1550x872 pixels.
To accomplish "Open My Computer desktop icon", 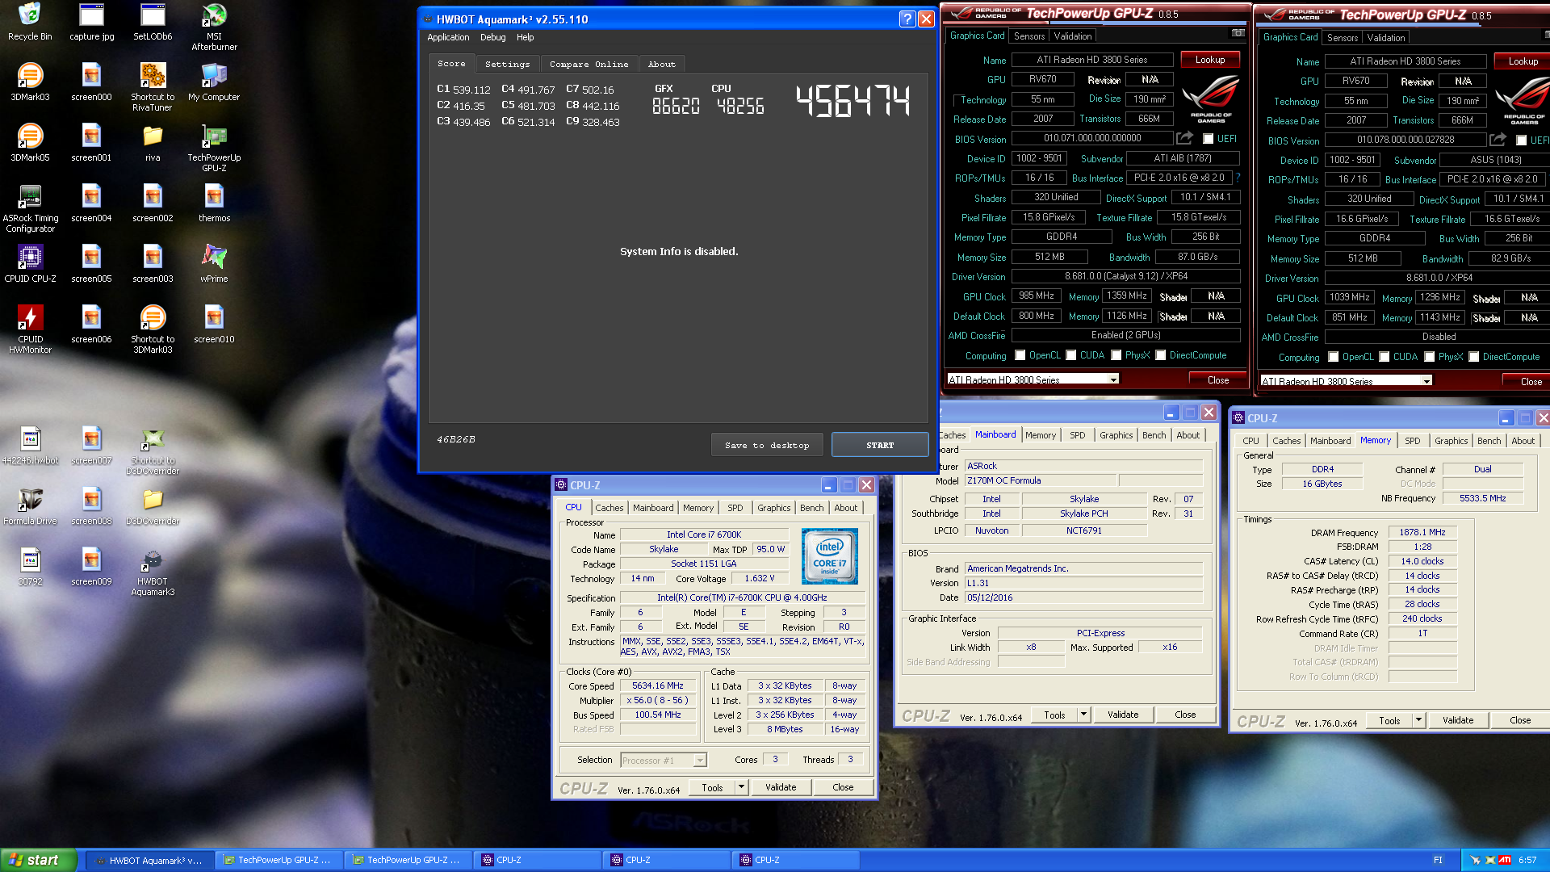I will point(214,82).
